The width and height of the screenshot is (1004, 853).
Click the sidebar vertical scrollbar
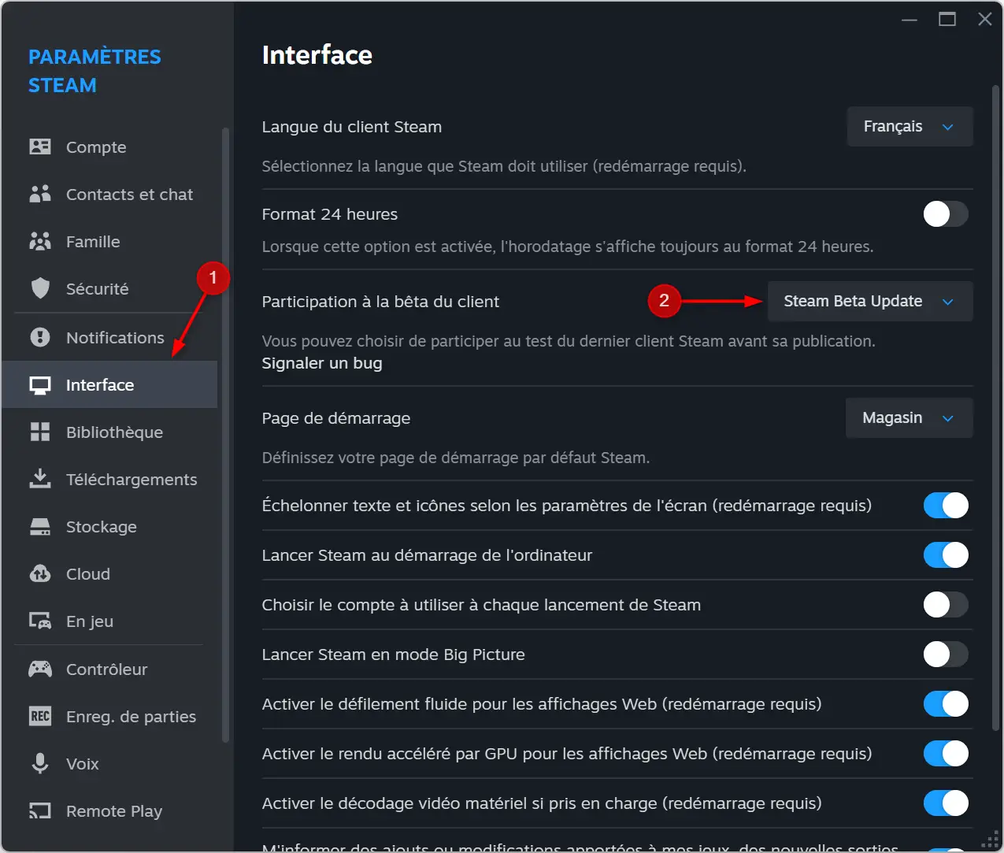coord(226,433)
